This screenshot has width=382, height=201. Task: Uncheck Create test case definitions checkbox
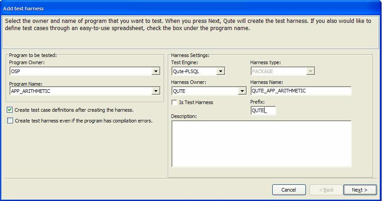(x=10, y=110)
